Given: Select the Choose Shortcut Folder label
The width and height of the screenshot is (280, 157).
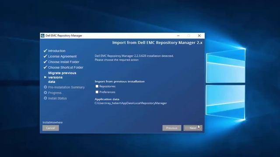Looking at the screenshot, I should (66, 68).
